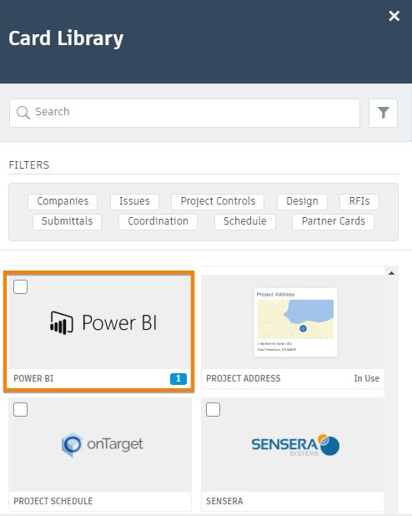Click the Power BI logo
This screenshot has width=412, height=516.
click(x=103, y=322)
